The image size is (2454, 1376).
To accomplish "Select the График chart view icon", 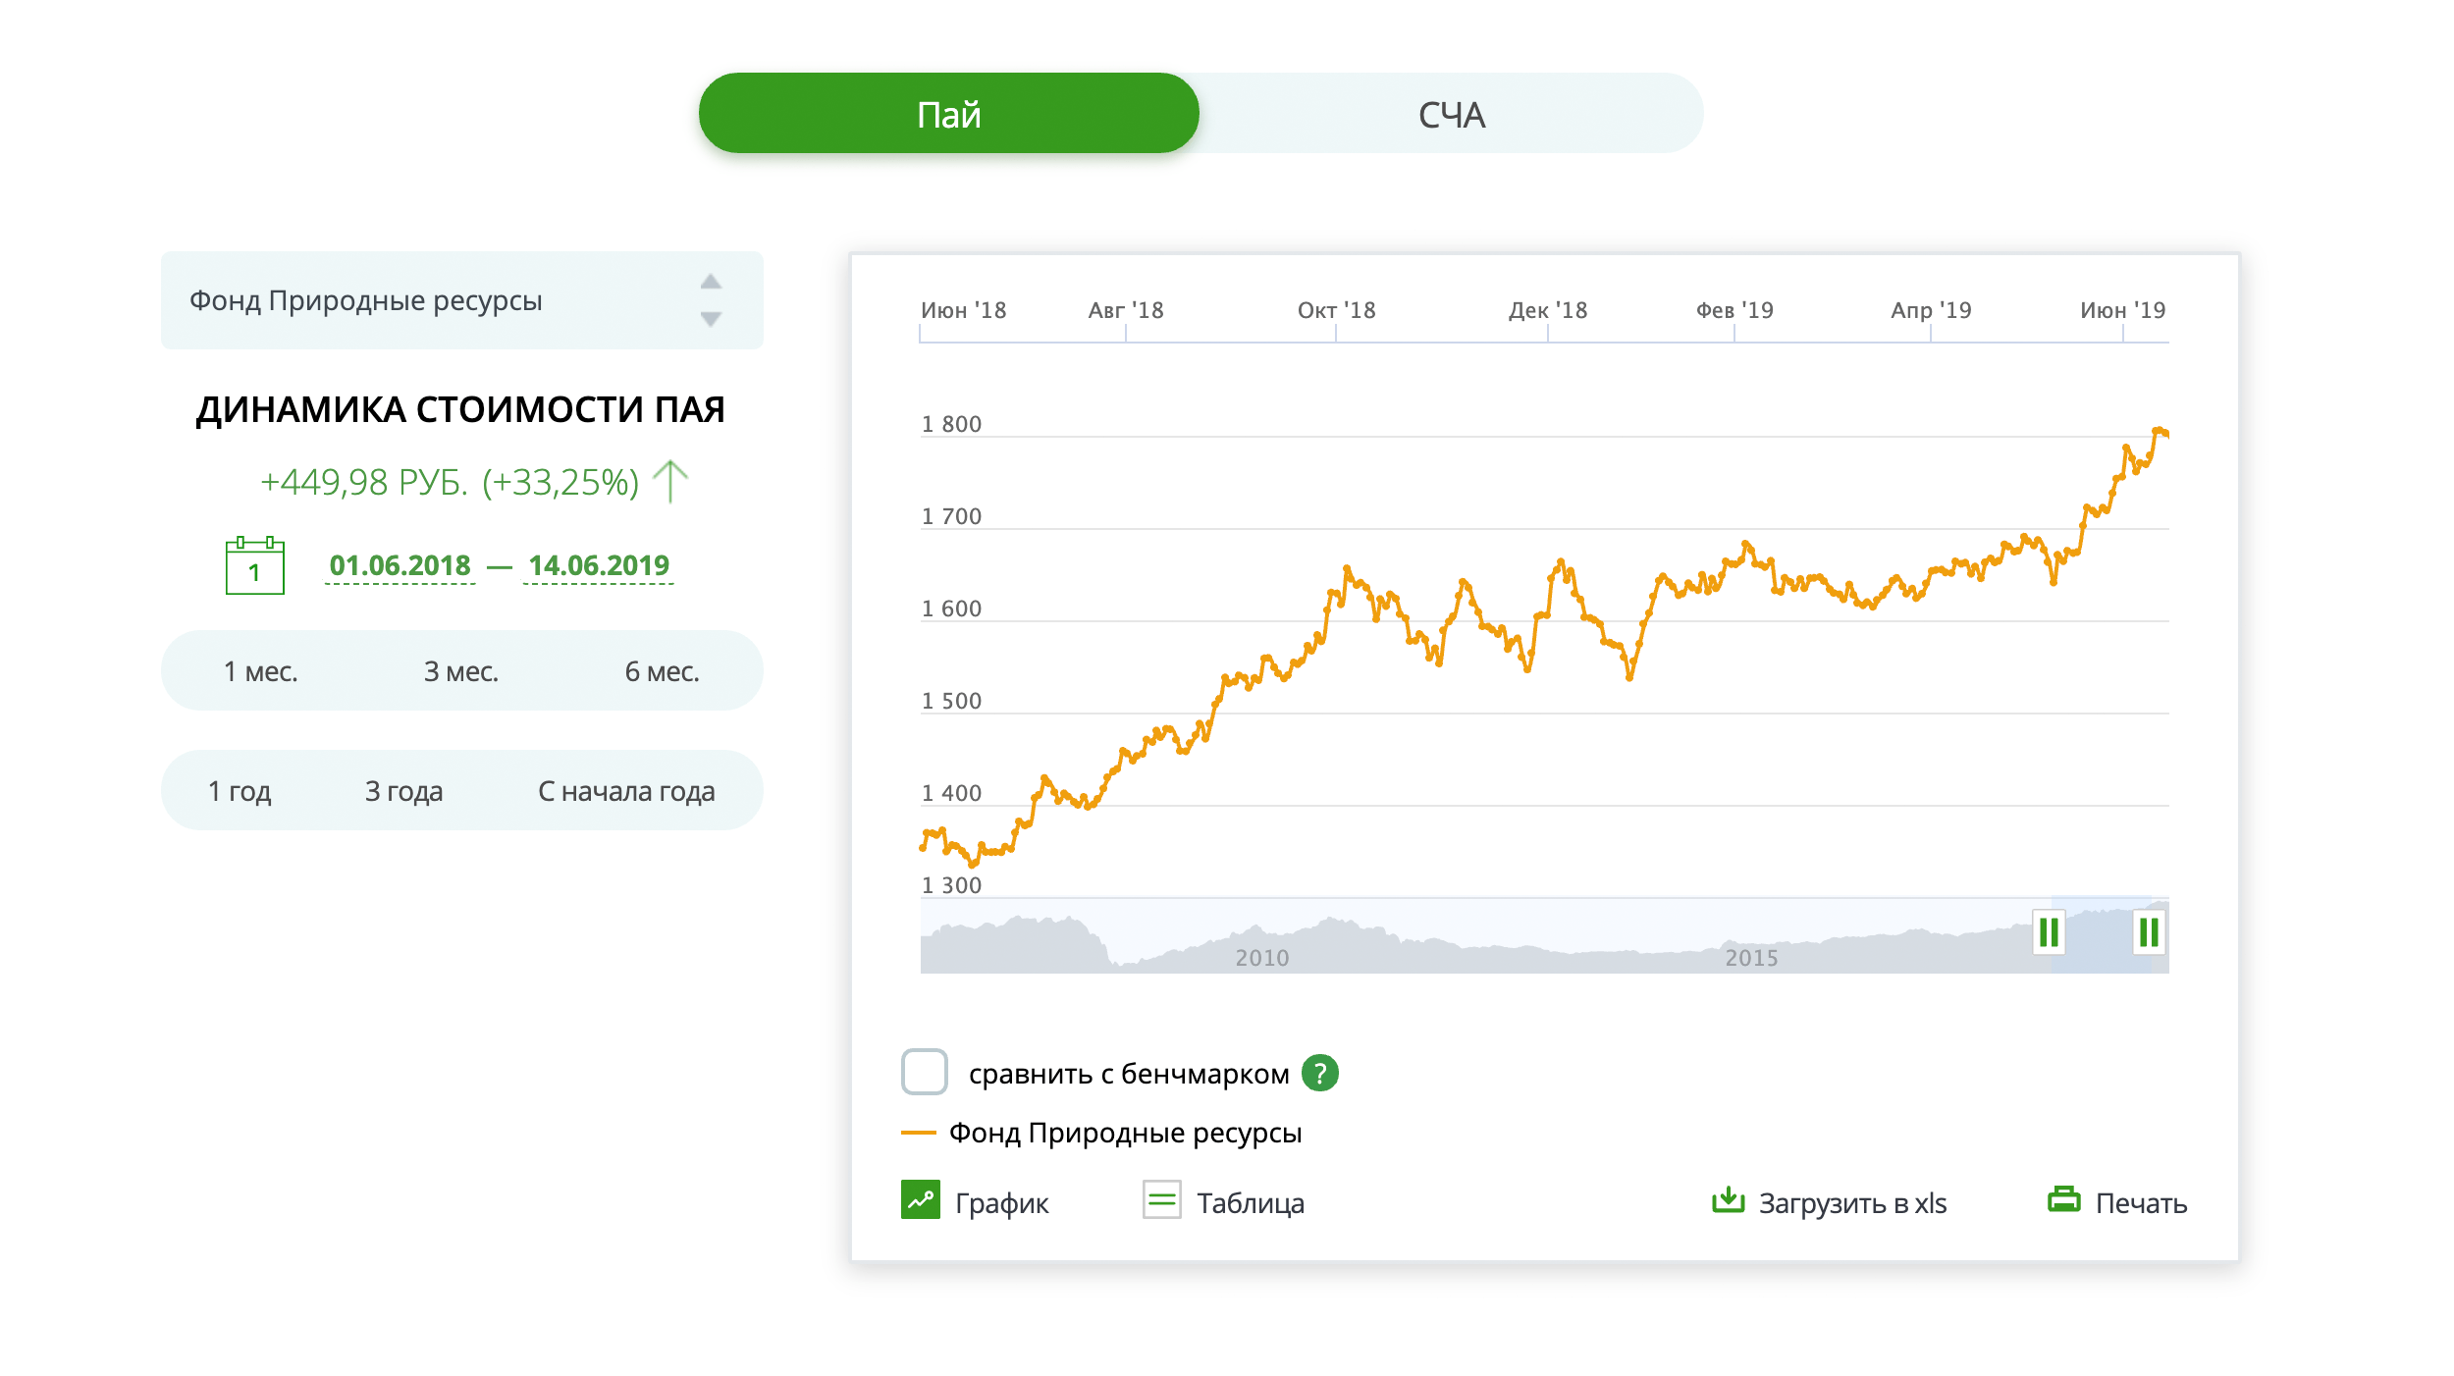I will click(x=921, y=1199).
